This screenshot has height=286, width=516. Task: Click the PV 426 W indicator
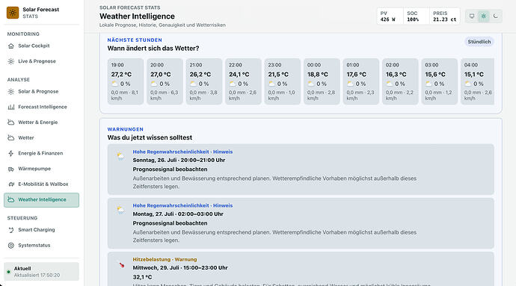pyautogui.click(x=390, y=16)
